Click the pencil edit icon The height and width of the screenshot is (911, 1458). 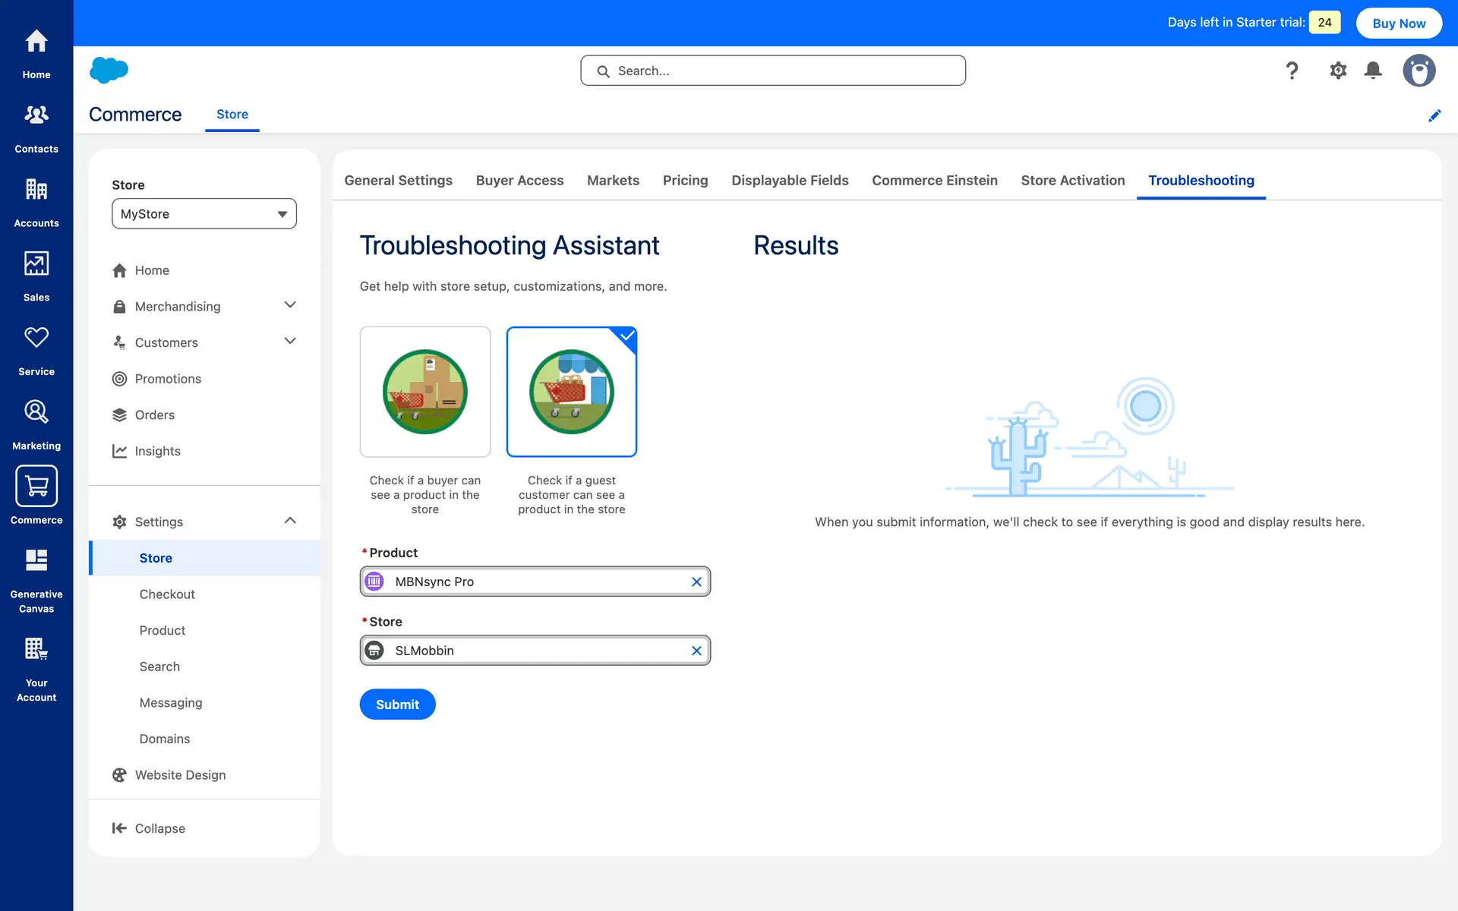(1434, 115)
